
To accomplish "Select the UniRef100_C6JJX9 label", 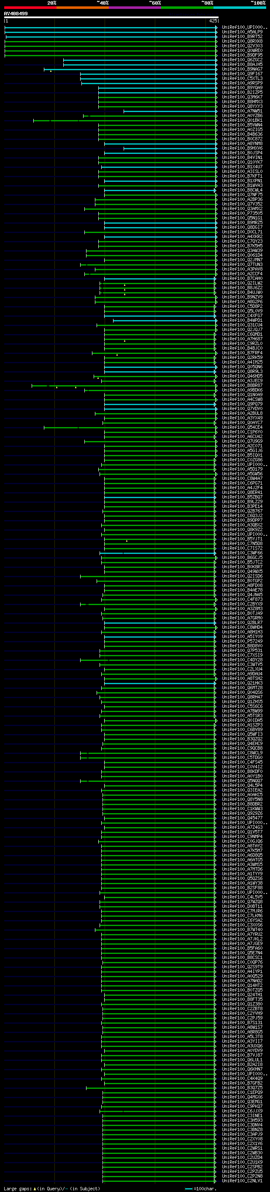I will (242, 1111).
